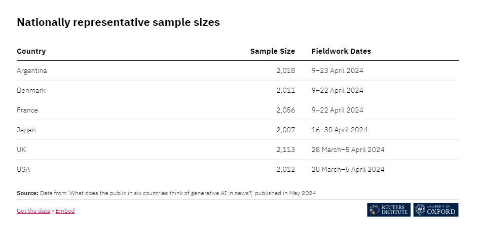Image resolution: width=479 pixels, height=225 pixels.
Task: Click the Reuters Institute logo
Action: coord(389,209)
